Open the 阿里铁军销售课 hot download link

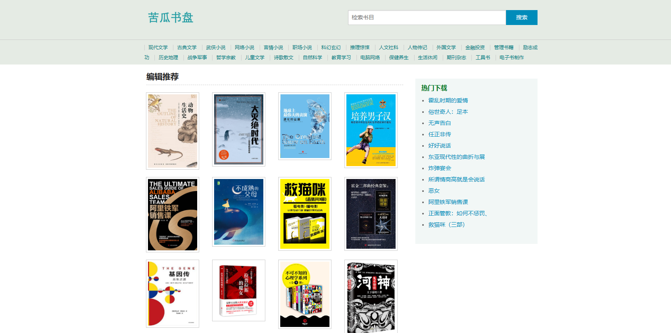[448, 202]
